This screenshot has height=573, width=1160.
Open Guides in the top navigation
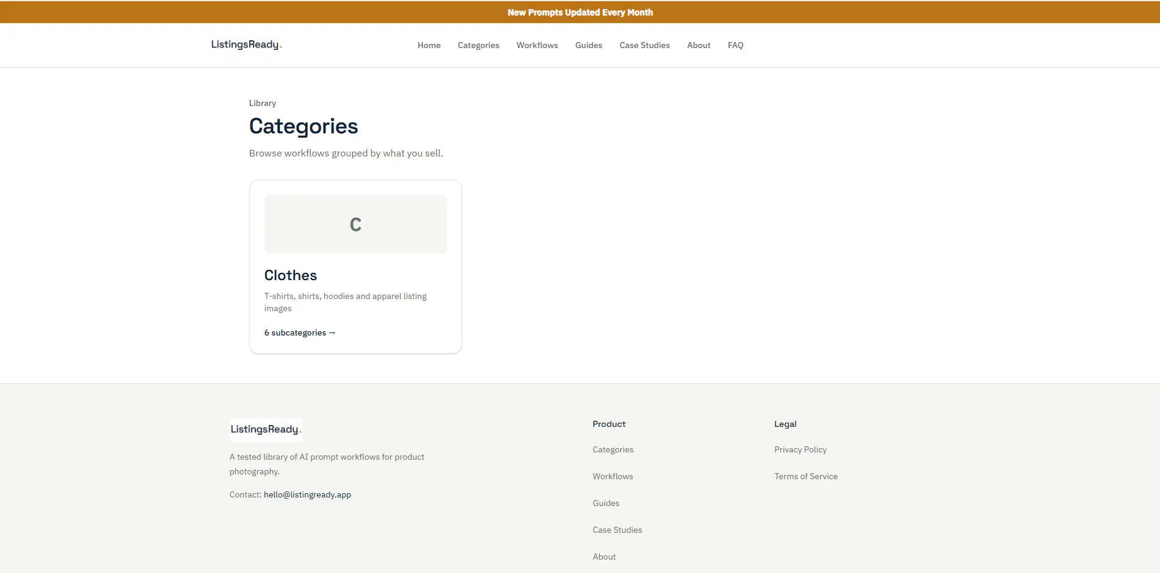[588, 45]
